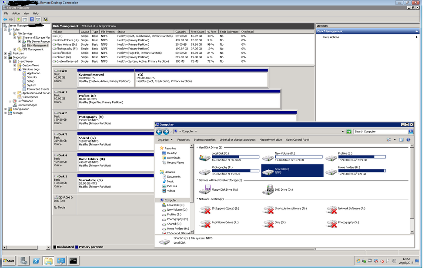435x268 pixels.
Task: Click System properties in Explorer toolbar
Action: 205,140
